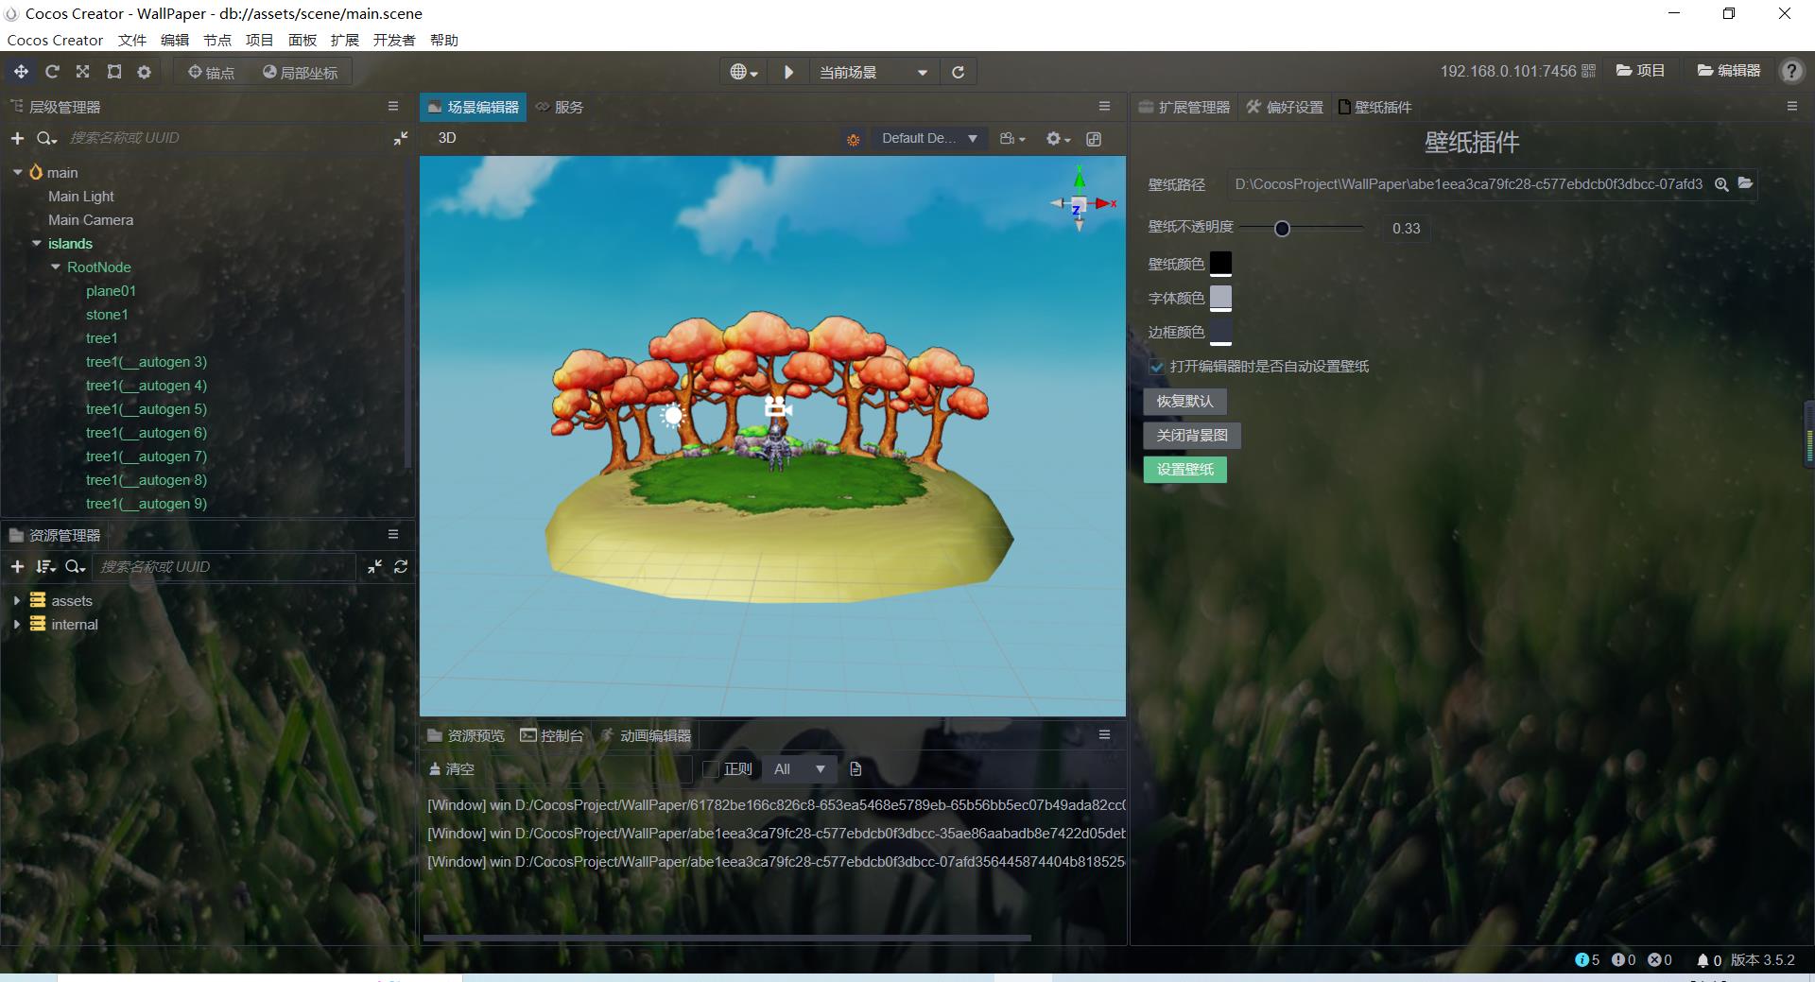The image size is (1815, 982).
Task: Open the current scene preview dropdown
Action: pyautogui.click(x=873, y=72)
